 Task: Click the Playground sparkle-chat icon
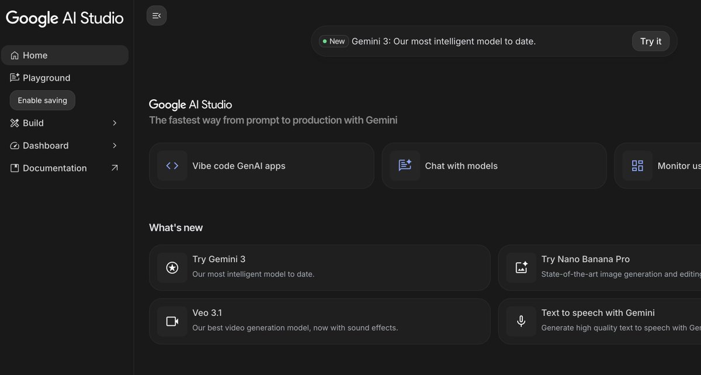(x=15, y=78)
